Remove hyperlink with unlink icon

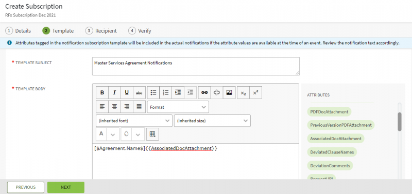click(x=216, y=92)
